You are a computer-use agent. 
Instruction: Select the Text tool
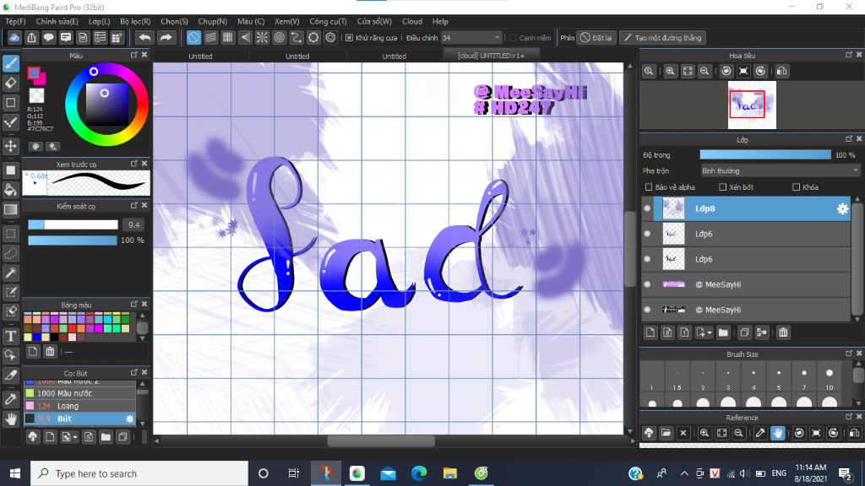(x=10, y=336)
